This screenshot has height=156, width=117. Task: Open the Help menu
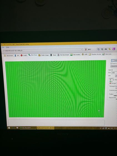pyautogui.click(x=8, y=47)
